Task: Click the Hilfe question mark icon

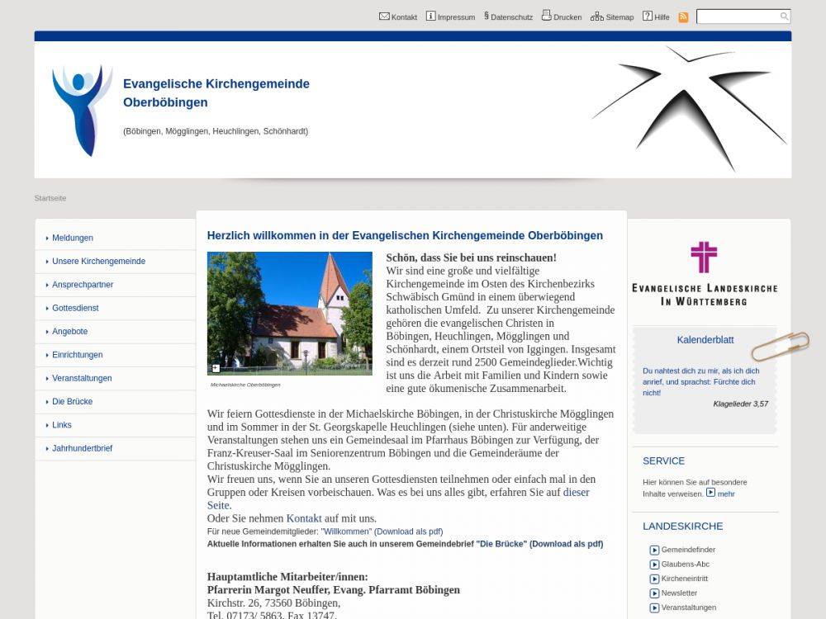Action: pyautogui.click(x=648, y=17)
